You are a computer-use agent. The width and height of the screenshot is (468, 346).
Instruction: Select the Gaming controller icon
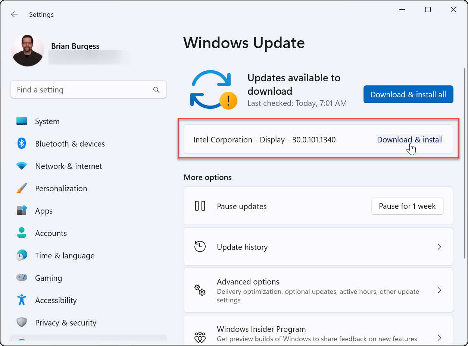(21, 278)
